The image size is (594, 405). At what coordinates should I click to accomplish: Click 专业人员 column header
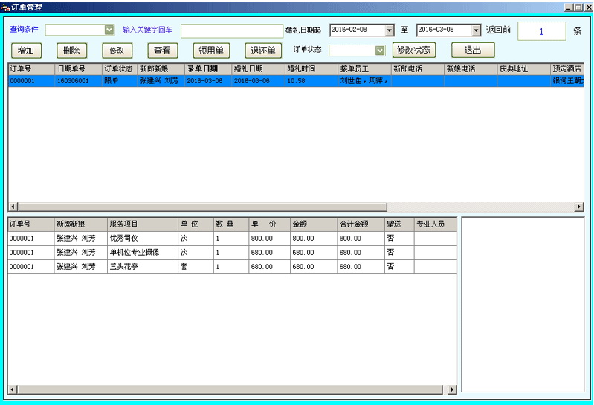coord(436,224)
